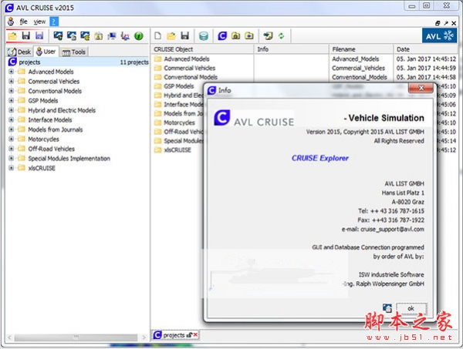463x349 pixels.
Task: Click the Date column header
Action: (x=425, y=49)
